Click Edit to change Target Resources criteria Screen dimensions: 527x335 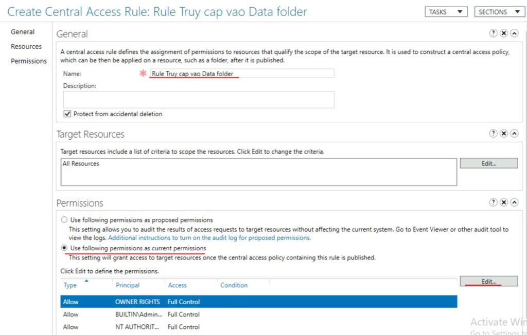(488, 163)
